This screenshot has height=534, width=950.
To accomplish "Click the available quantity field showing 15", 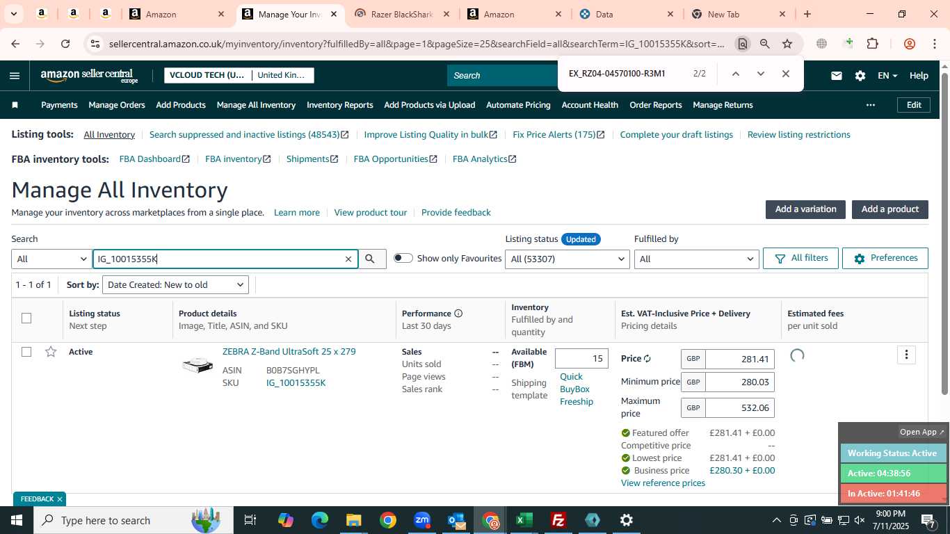I will 581,359.
